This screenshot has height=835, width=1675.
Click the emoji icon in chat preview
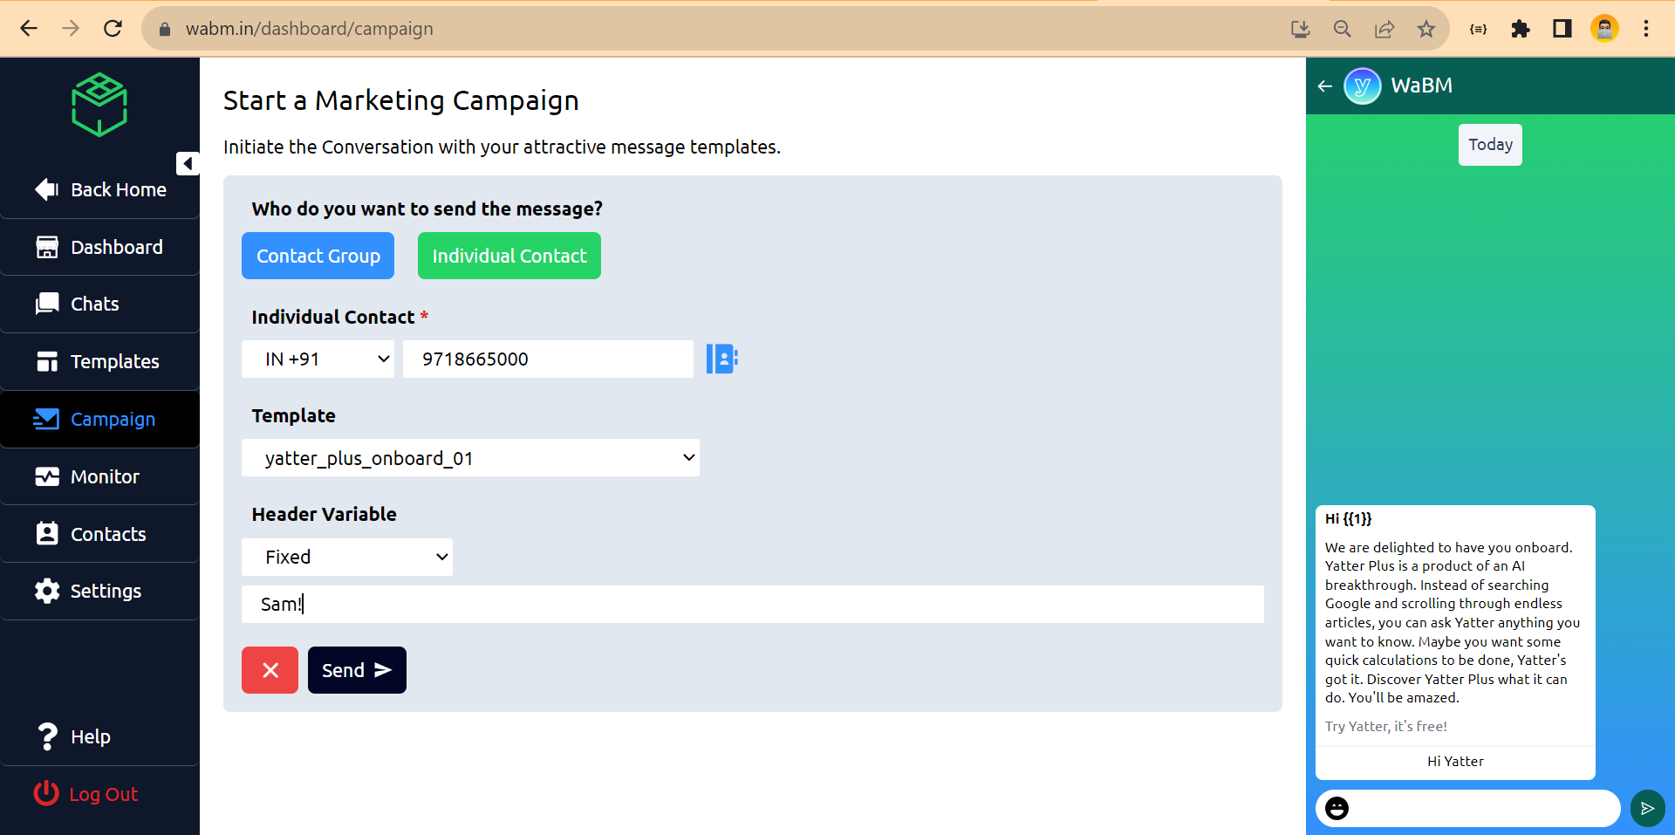1337,808
